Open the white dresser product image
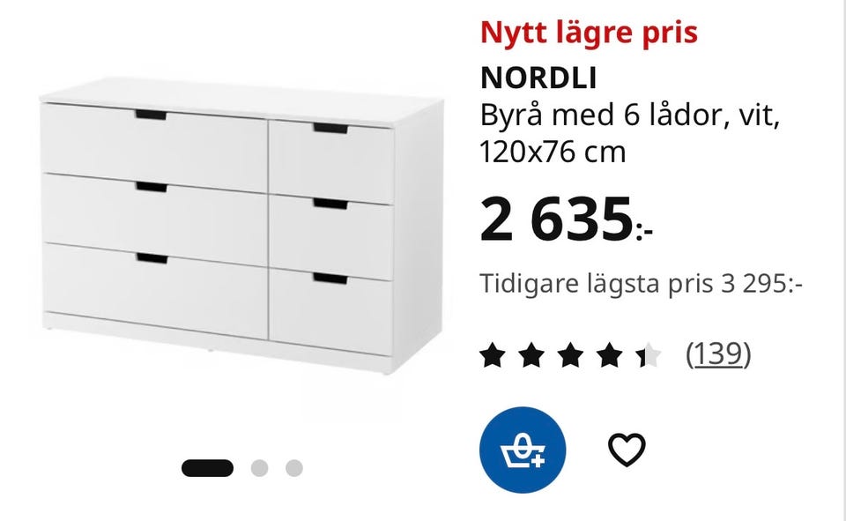 (x=241, y=226)
